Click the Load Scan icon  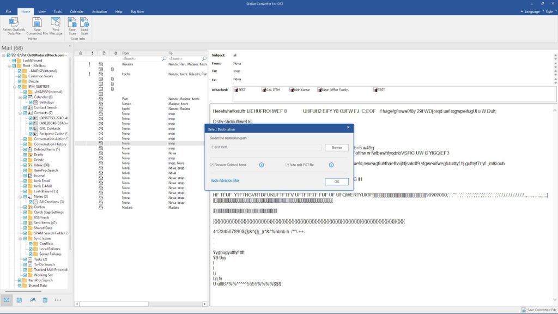[84, 22]
